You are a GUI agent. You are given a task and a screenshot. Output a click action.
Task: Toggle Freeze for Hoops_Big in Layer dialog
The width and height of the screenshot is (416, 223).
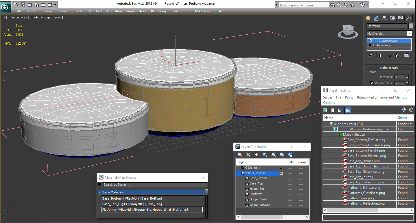[x=301, y=189]
